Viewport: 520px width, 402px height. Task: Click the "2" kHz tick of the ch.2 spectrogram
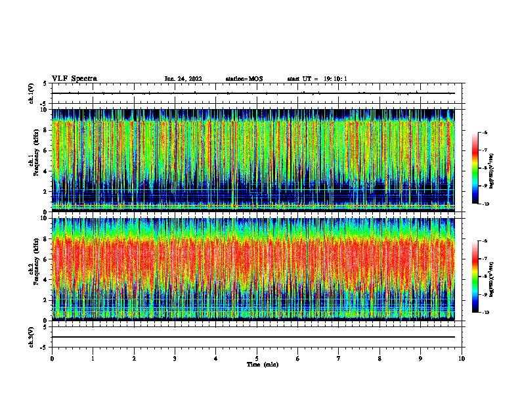[x=45, y=300]
